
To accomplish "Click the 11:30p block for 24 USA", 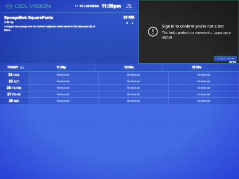I will pyautogui.click(x=63, y=75).
